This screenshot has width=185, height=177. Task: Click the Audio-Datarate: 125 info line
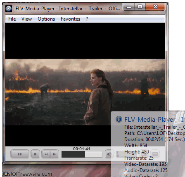point(146,170)
